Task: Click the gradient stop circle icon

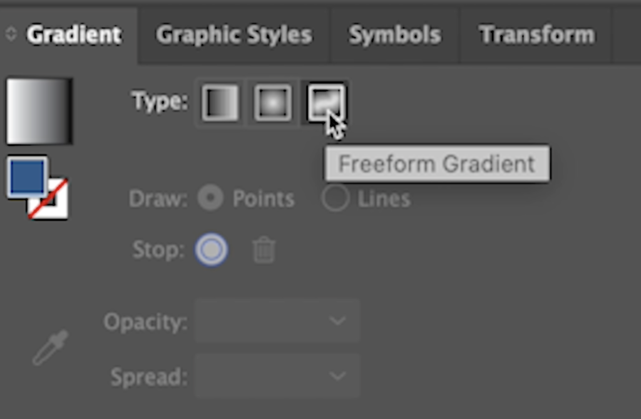Action: (212, 250)
